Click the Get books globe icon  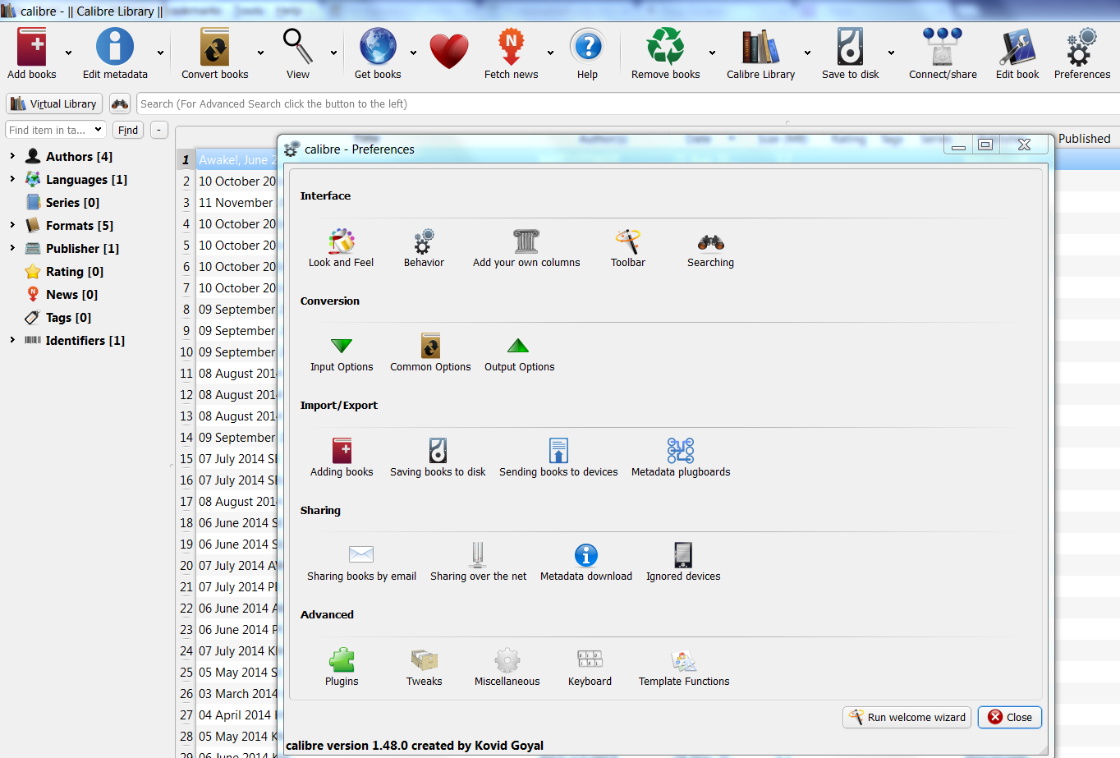[x=378, y=53]
